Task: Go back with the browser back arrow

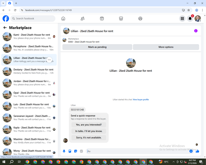Action: coord(4,10)
